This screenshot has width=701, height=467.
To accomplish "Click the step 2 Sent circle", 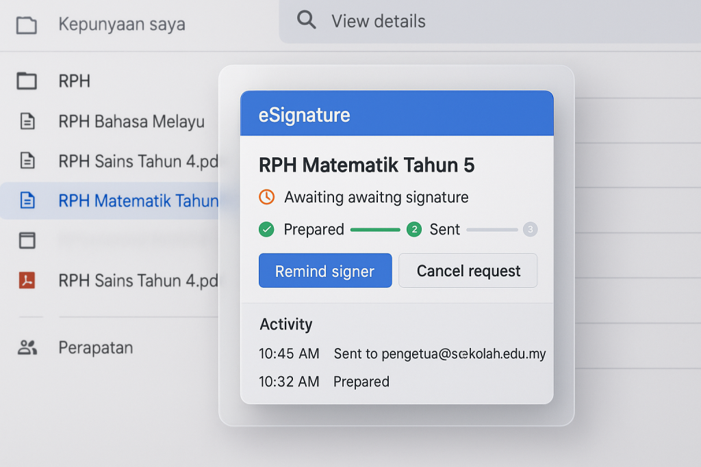I will click(x=414, y=230).
